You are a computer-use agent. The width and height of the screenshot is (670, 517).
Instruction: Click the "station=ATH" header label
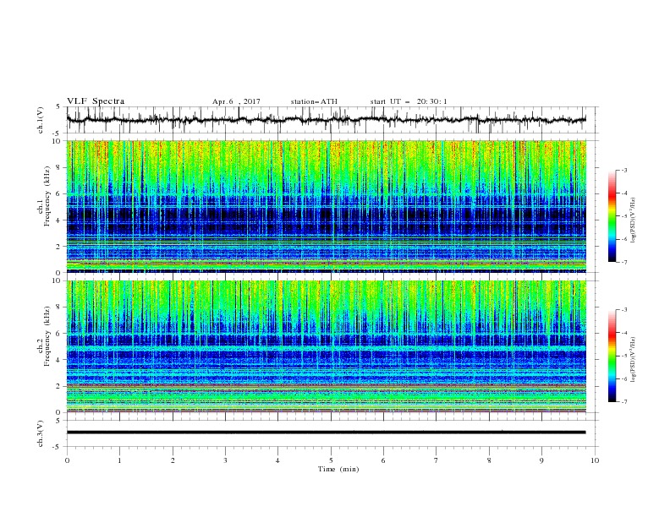point(314,101)
